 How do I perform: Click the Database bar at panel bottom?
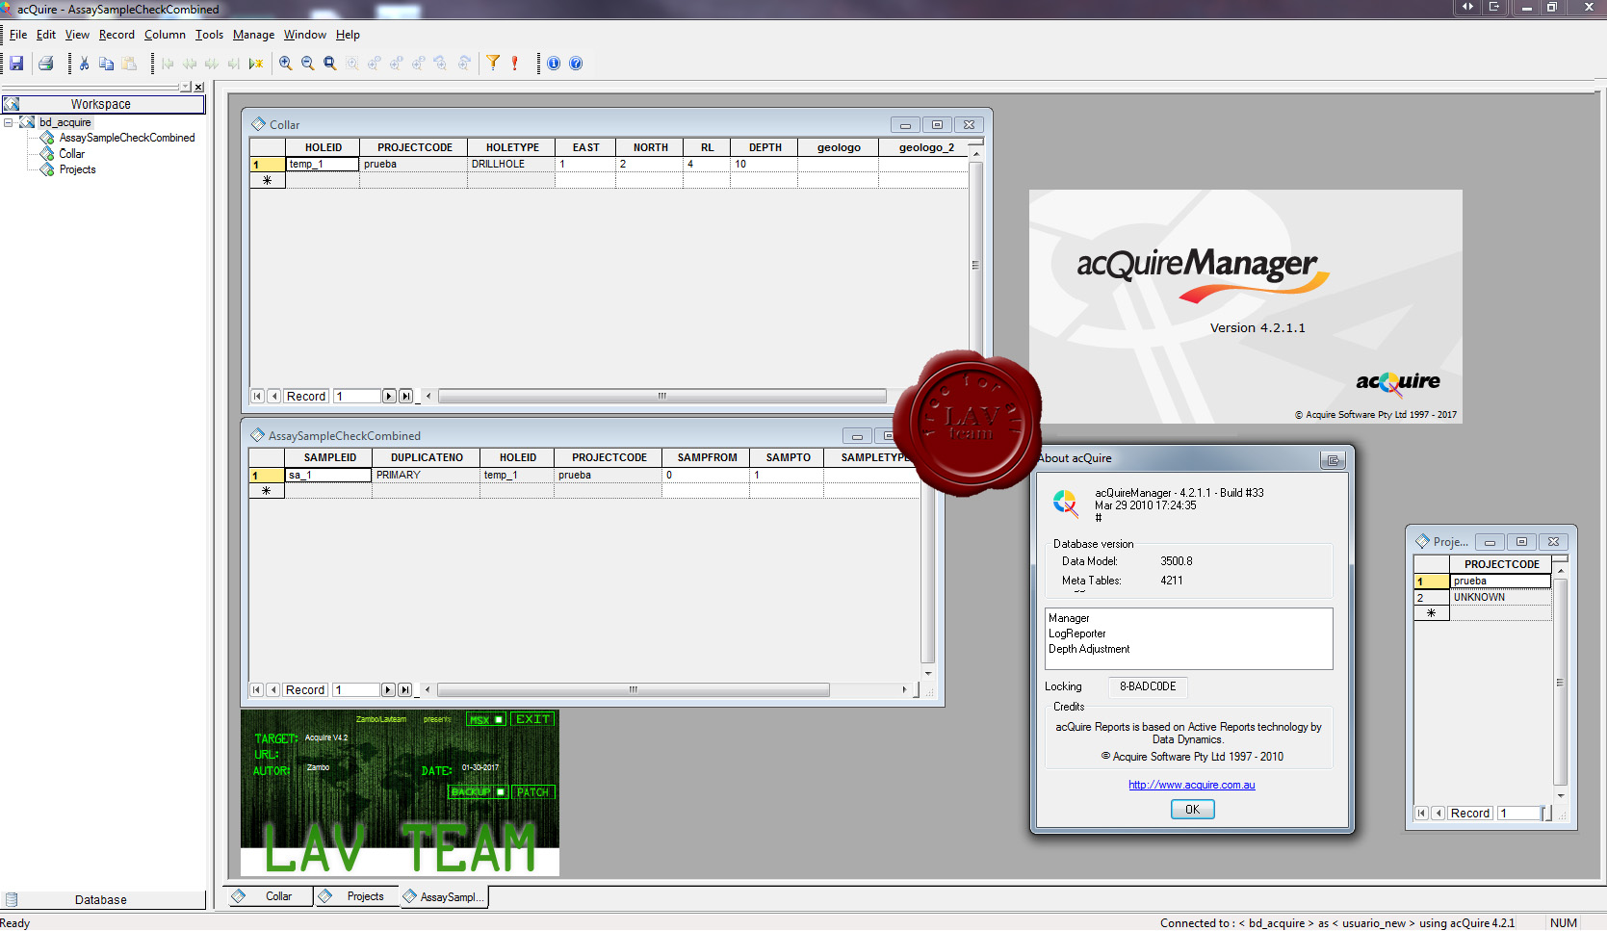click(101, 900)
